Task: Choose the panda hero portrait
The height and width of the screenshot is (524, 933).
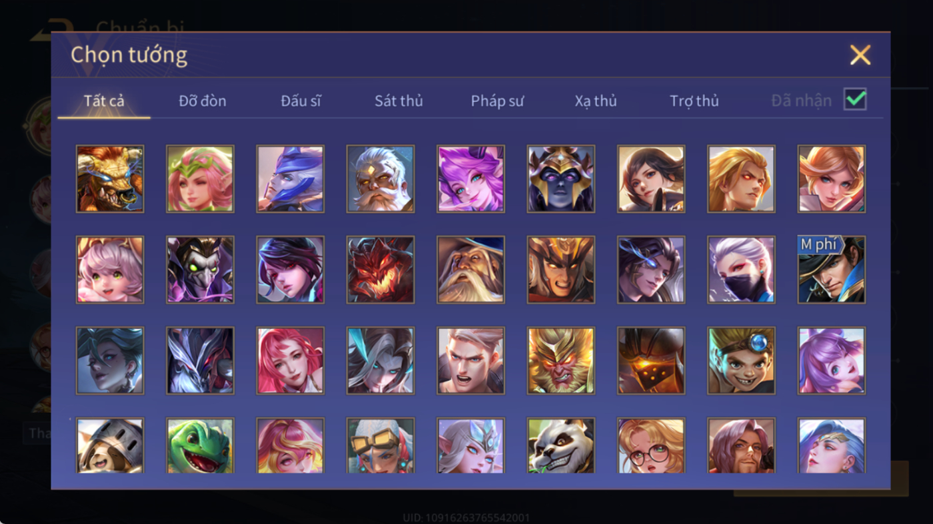Action: coord(560,445)
